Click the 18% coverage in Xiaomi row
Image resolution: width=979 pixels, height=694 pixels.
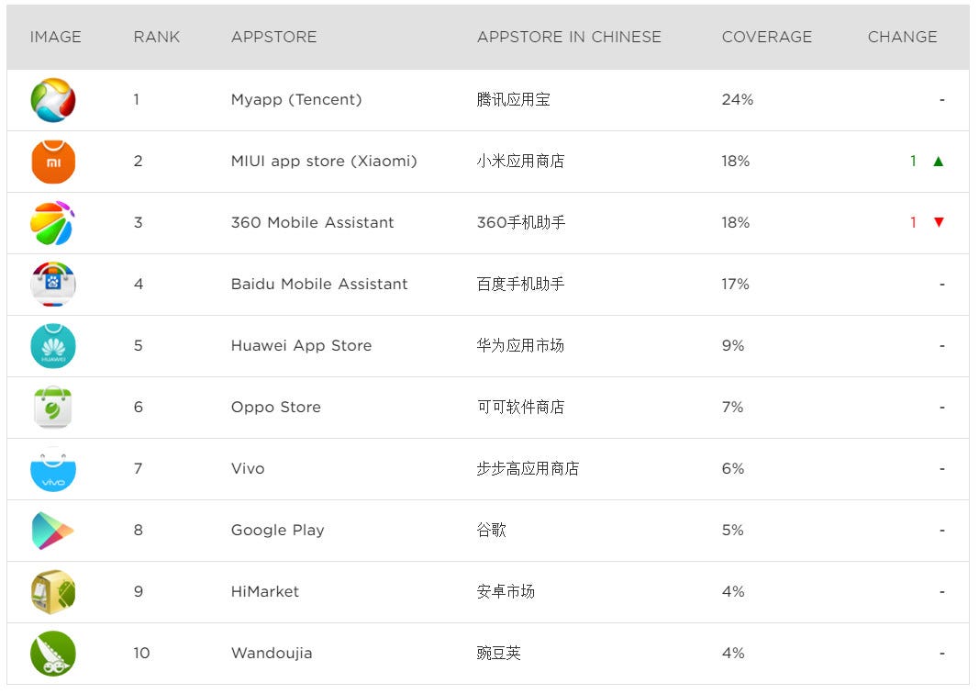tap(736, 162)
